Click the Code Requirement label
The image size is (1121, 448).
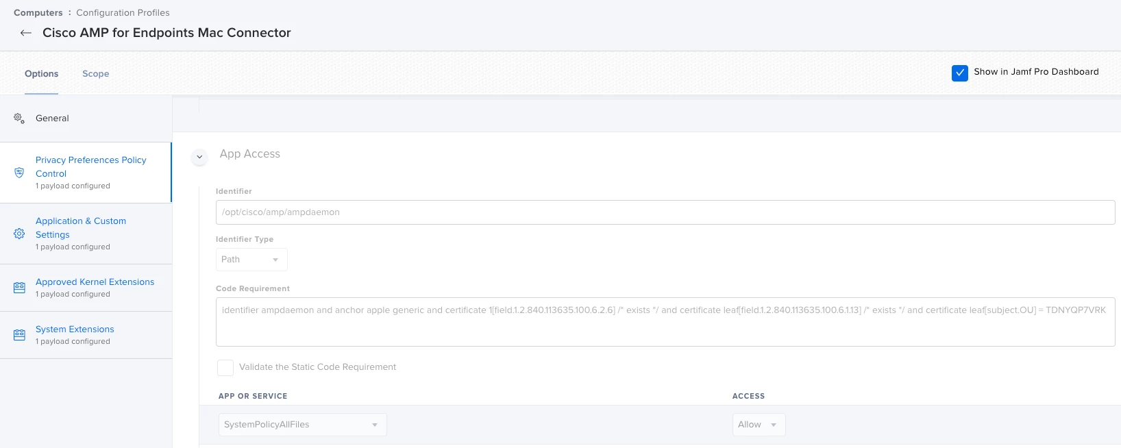tap(253, 289)
